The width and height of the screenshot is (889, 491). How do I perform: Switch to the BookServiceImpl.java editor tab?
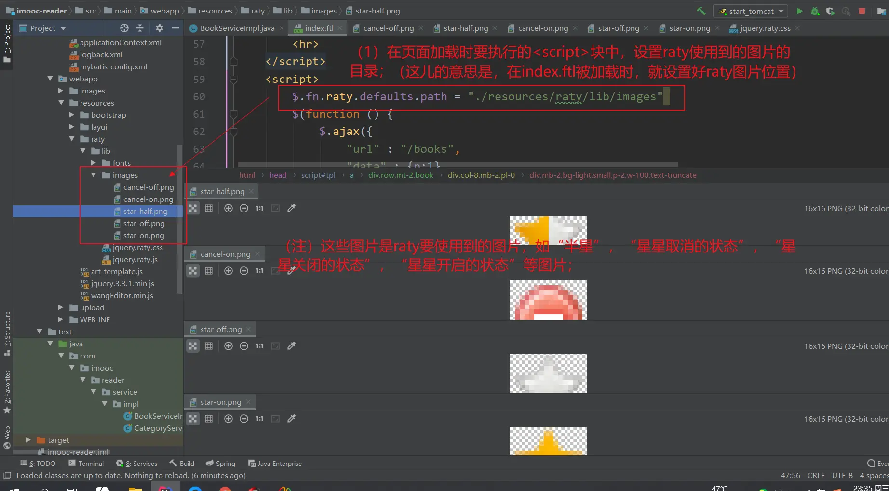pos(237,28)
